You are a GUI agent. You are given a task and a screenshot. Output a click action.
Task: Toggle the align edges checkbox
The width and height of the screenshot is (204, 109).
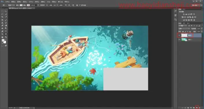(80, 5)
